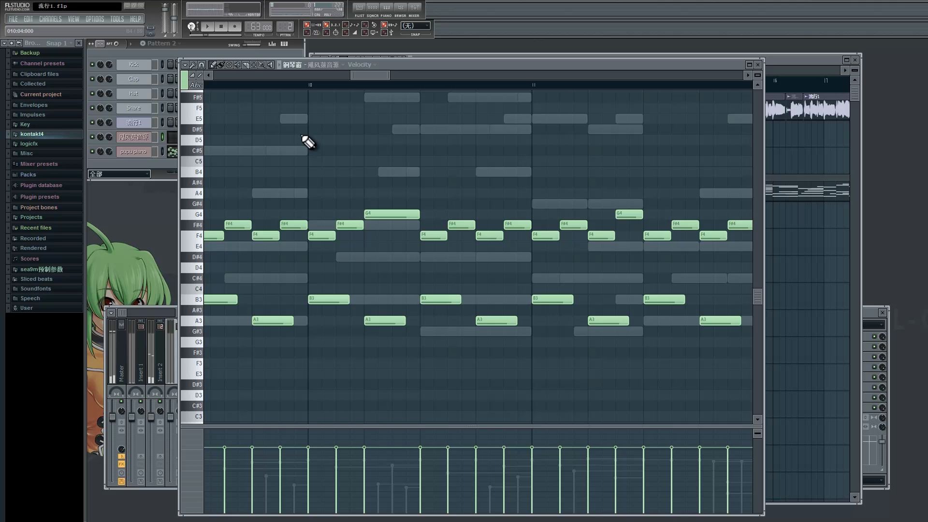Click the browser reread up-arrow icon

11,43
